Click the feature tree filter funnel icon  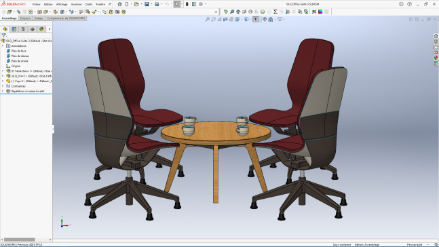[x=3, y=35]
